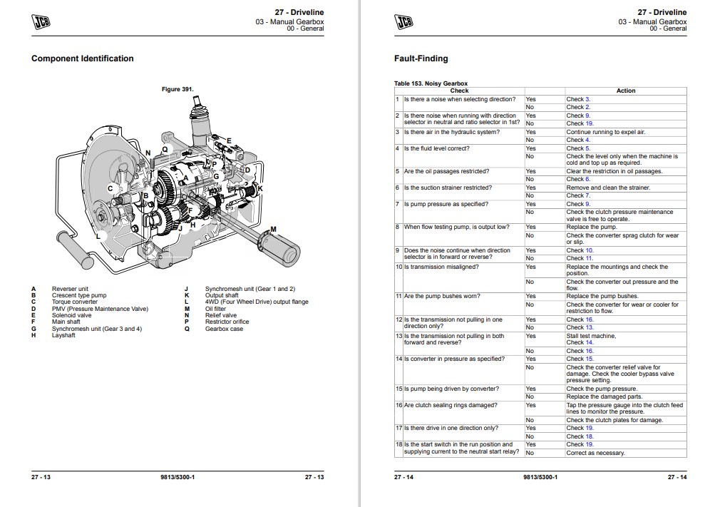Follow the Check 11 link in row 9

580,258
